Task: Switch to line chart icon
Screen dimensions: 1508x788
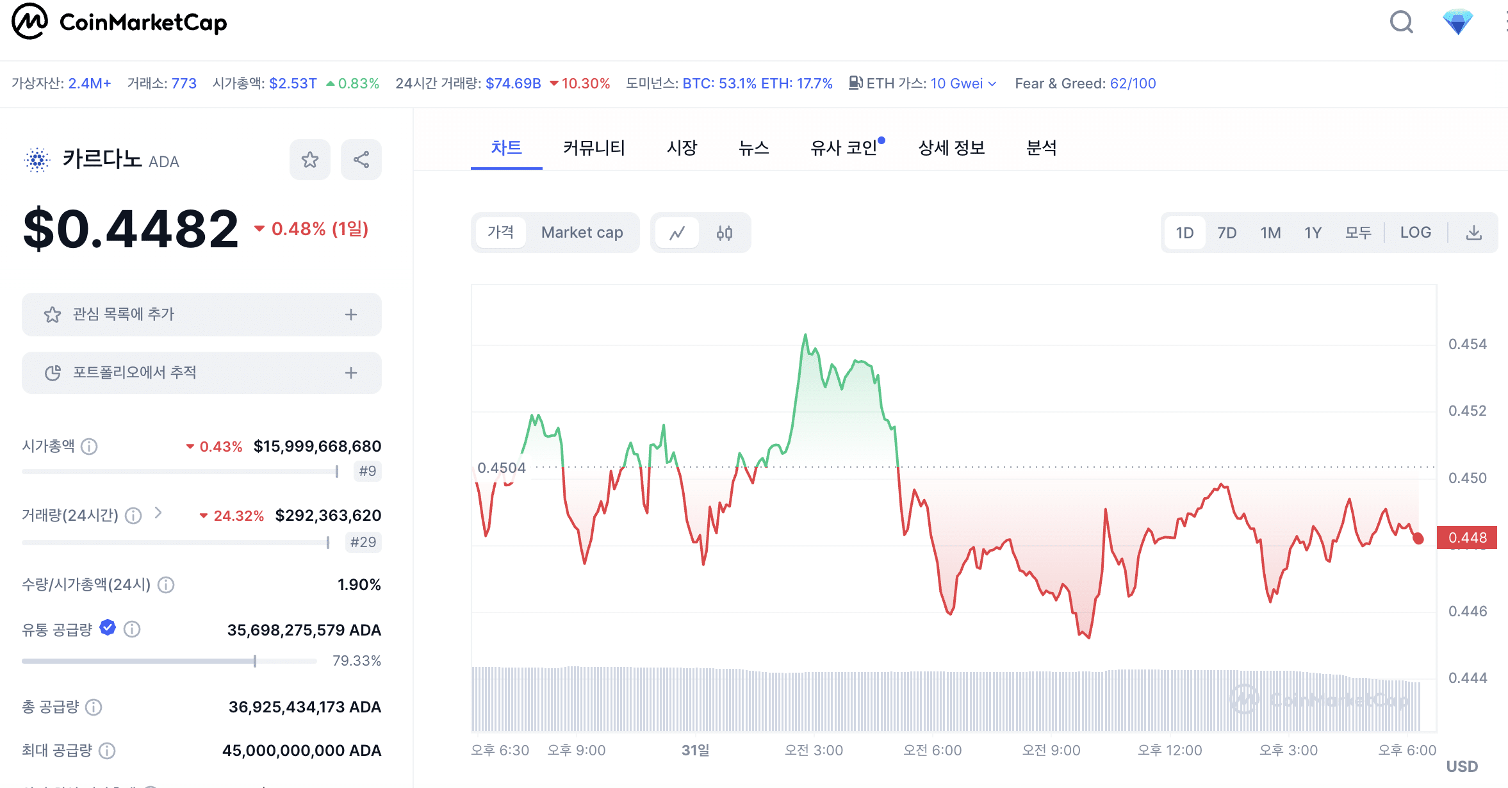Action: coord(677,233)
